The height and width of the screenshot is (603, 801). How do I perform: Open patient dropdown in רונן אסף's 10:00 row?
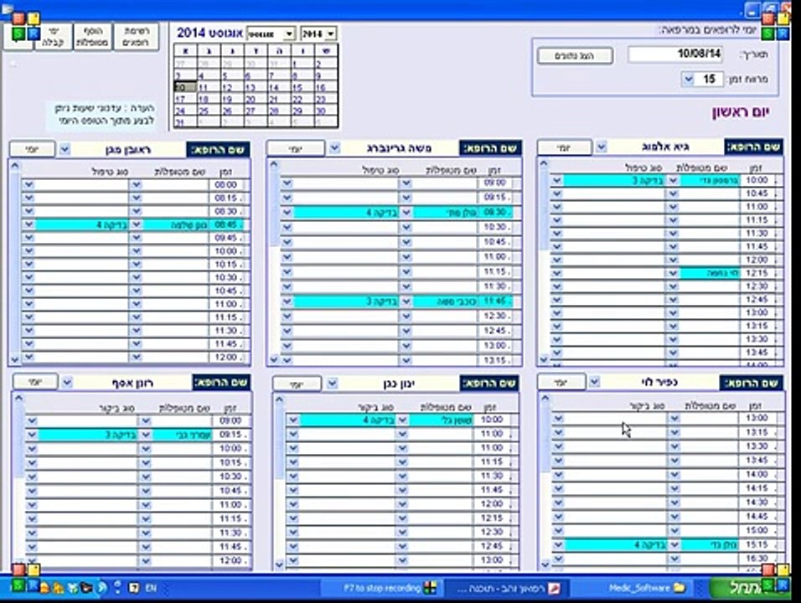click(x=146, y=448)
